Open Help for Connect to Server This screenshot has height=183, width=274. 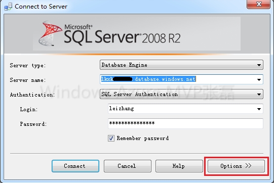pyautogui.click(x=179, y=166)
